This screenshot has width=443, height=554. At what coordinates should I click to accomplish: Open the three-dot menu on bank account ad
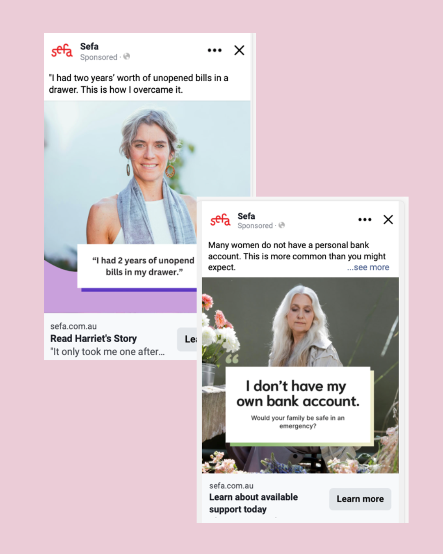click(365, 220)
